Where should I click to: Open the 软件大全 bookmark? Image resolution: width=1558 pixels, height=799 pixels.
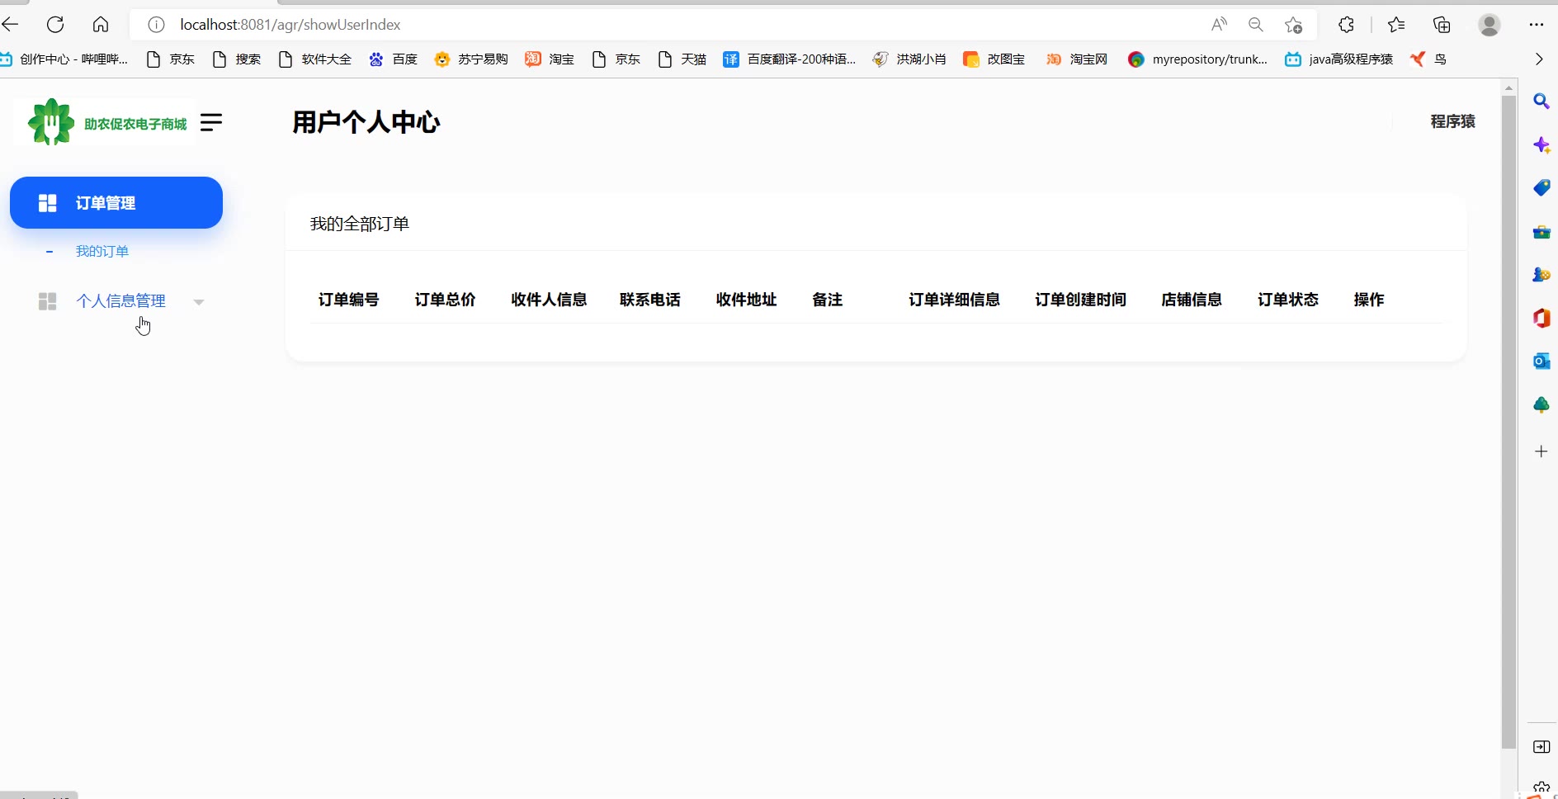click(x=315, y=59)
